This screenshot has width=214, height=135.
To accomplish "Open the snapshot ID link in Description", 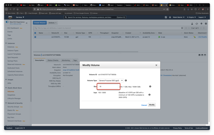I will point(71,70).
